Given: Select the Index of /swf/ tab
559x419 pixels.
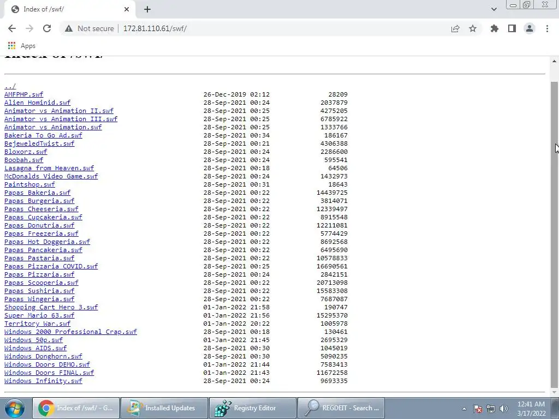Looking at the screenshot, I should [x=69, y=10].
